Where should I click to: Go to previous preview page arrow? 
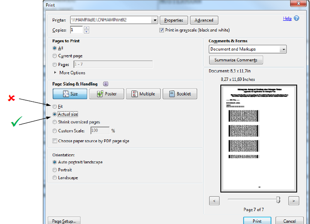coord(214,201)
